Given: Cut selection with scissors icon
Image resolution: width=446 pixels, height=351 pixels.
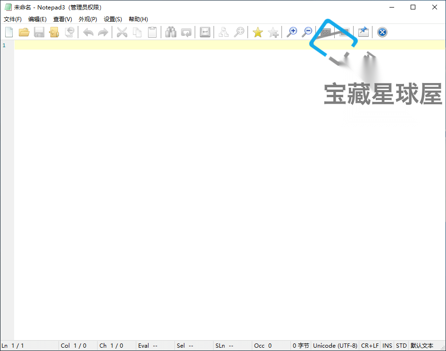Looking at the screenshot, I should 122,32.
